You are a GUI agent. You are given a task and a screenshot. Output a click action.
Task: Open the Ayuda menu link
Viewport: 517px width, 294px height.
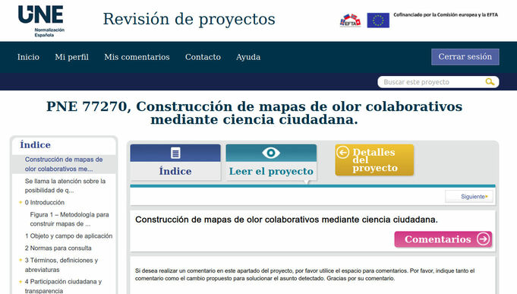coord(248,57)
